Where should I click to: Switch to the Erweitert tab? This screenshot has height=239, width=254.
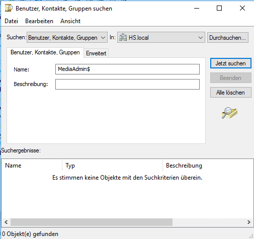point(96,53)
